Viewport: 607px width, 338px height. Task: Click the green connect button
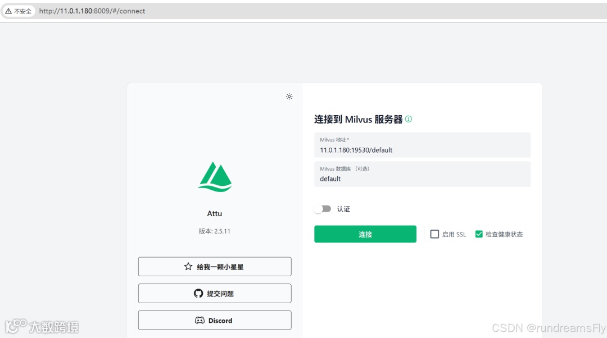point(365,234)
